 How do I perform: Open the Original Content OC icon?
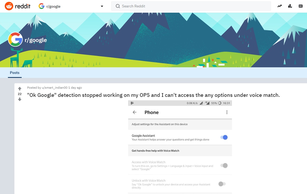coord(301,6)
